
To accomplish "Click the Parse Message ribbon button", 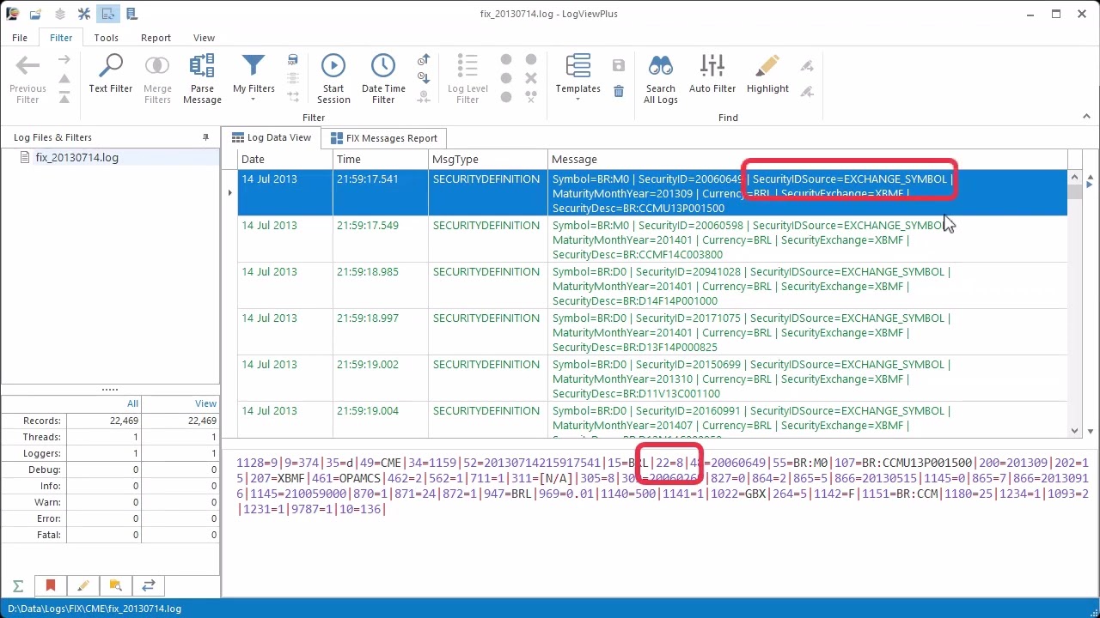I will coord(202,79).
